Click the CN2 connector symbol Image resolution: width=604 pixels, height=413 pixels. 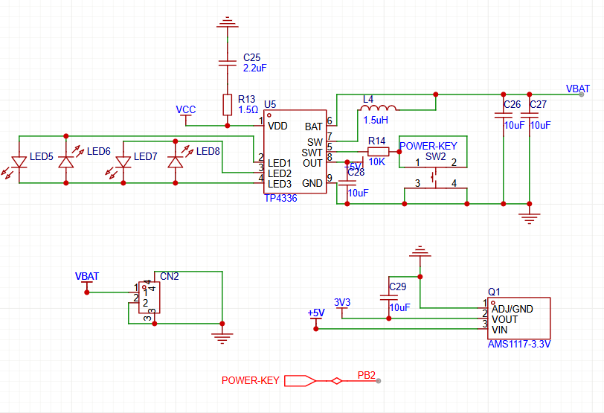tap(150, 300)
